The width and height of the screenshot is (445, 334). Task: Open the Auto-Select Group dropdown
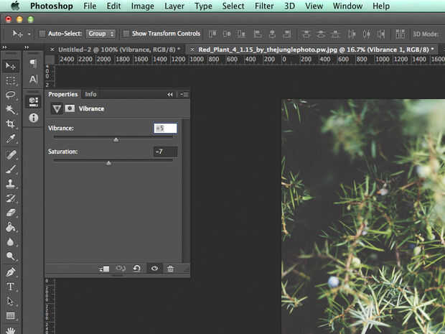pyautogui.click(x=100, y=34)
